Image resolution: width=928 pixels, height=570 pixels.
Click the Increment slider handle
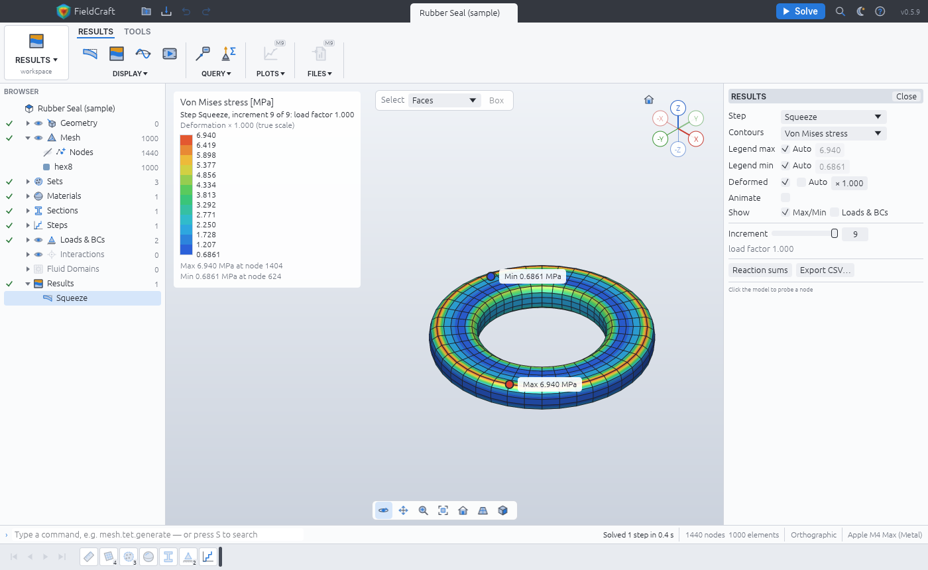(835, 233)
